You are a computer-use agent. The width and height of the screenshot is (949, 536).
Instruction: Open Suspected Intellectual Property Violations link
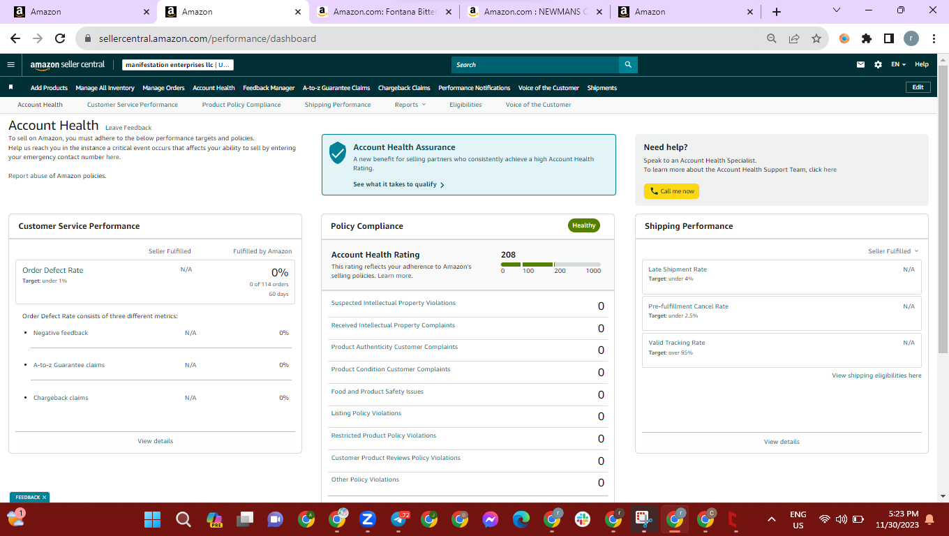[x=393, y=303]
